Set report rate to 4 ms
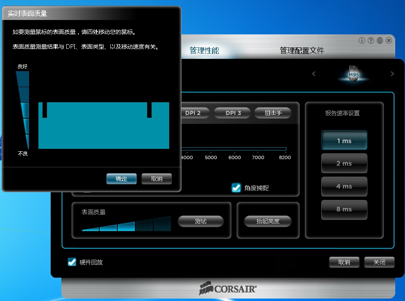 344,186
